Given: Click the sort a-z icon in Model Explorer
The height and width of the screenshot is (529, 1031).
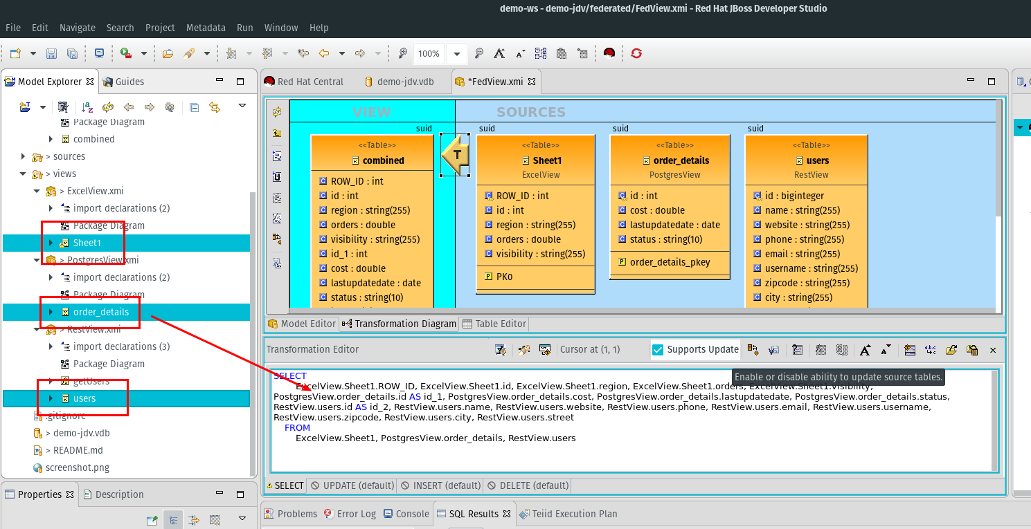Looking at the screenshot, I should (x=87, y=107).
